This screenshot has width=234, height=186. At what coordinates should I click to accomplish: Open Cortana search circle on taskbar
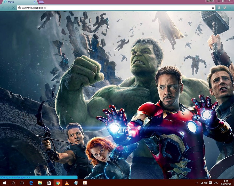pos(13,183)
